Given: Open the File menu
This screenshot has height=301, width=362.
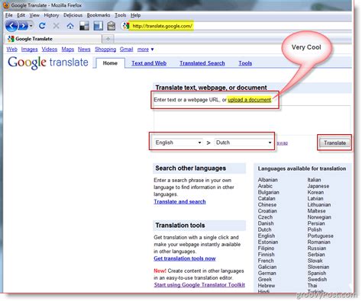Looking at the screenshot, I should point(9,15).
